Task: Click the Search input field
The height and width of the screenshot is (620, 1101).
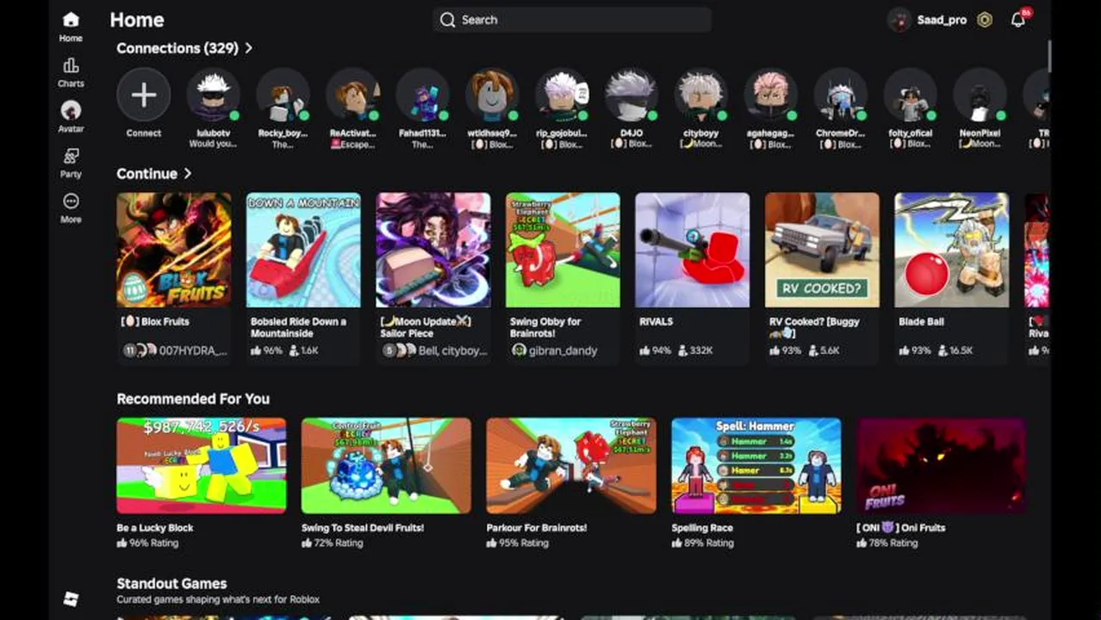Action: (x=572, y=20)
